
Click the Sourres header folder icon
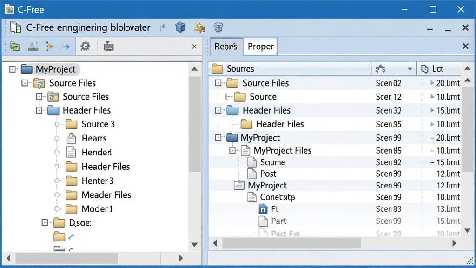[217, 69]
